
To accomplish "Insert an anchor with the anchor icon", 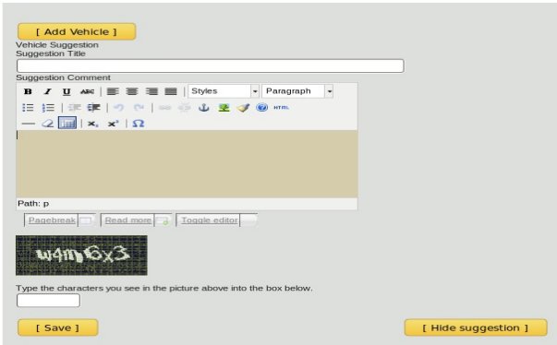I will [203, 107].
